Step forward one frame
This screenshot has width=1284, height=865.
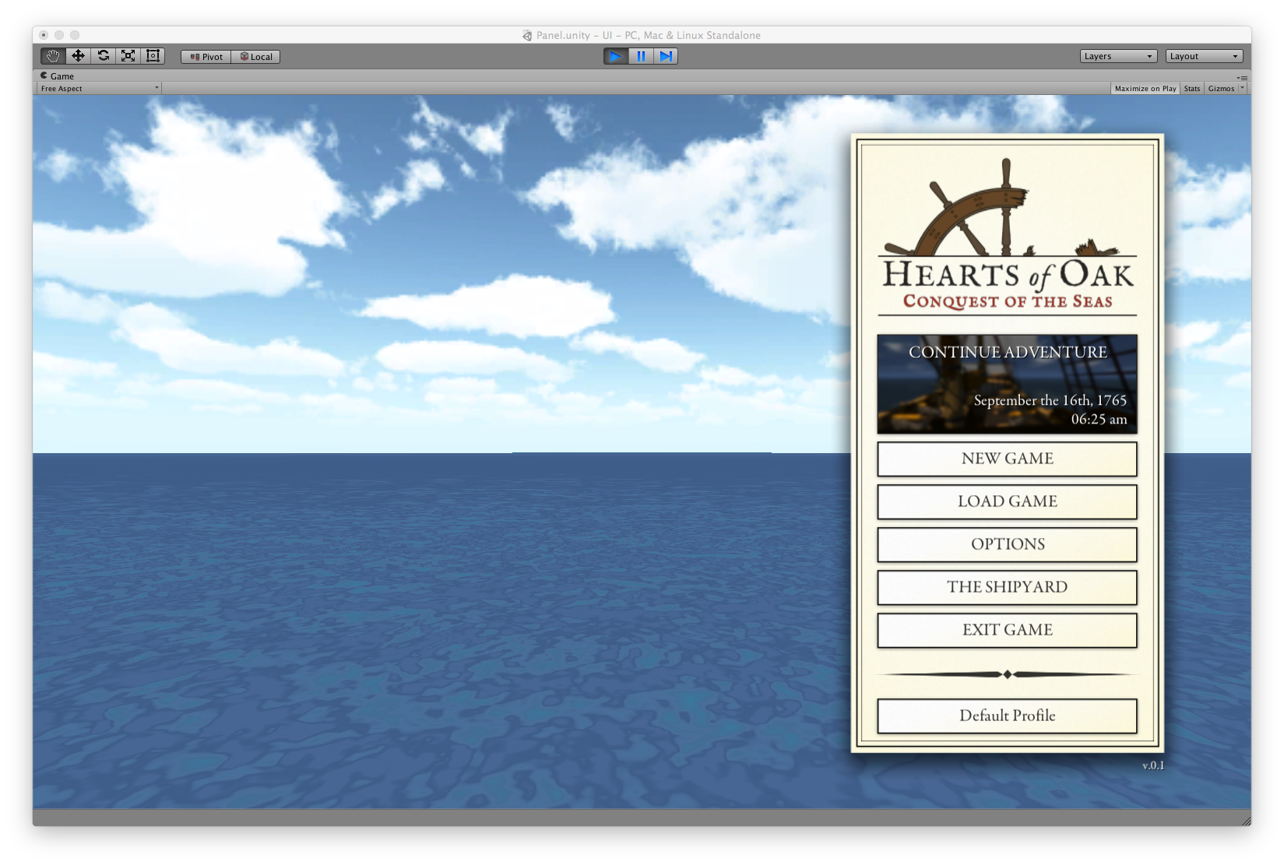tap(666, 56)
